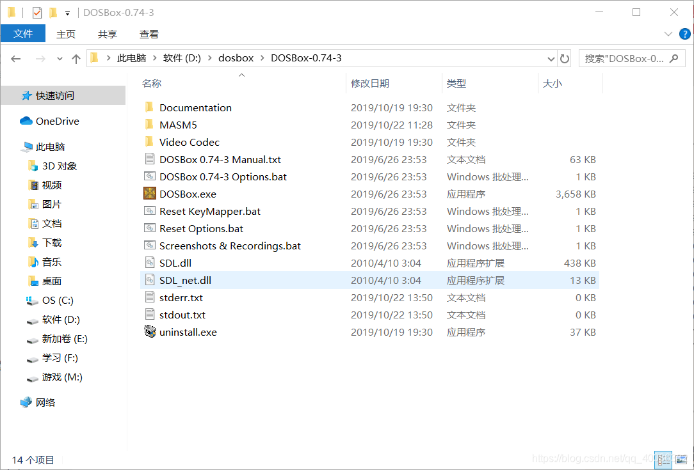This screenshot has height=470, width=694.
Task: Click the search magnifier icon
Action: 674,58
